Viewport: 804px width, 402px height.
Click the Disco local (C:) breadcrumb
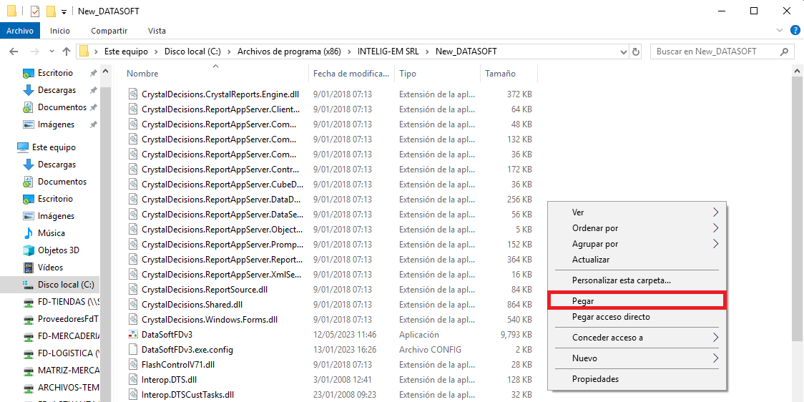pos(192,52)
